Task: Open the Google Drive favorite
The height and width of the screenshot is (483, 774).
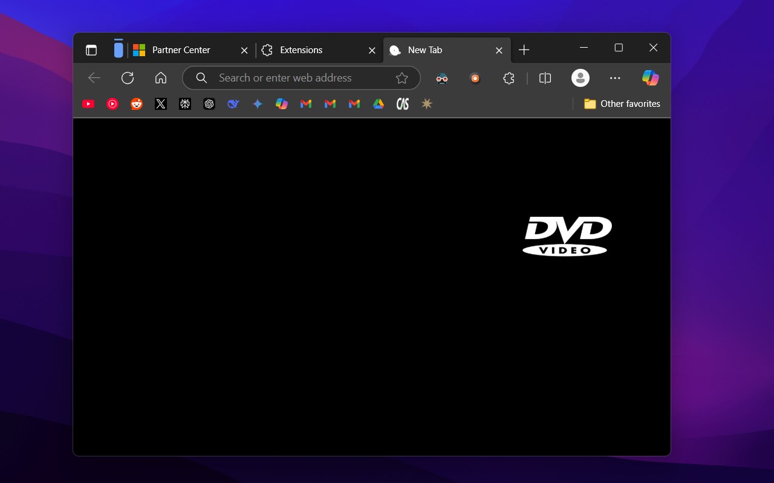Action: coord(379,104)
